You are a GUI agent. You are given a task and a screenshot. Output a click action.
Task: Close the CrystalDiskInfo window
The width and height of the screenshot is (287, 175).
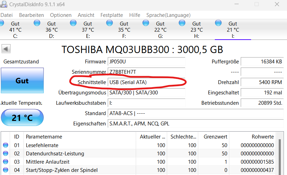tap(277, 4)
